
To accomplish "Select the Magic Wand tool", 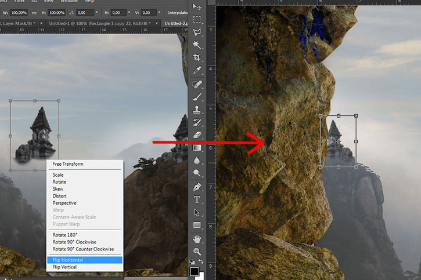I will click(197, 45).
